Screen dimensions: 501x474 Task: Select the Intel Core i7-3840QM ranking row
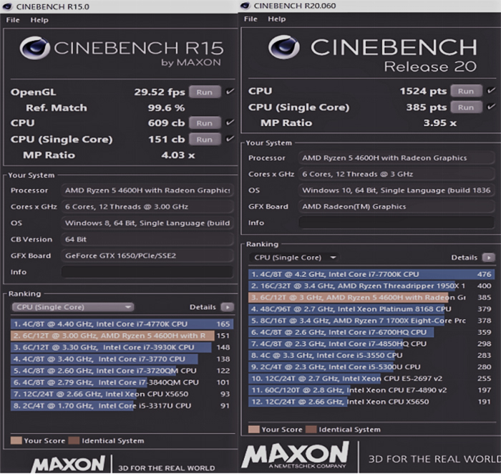[122, 382]
